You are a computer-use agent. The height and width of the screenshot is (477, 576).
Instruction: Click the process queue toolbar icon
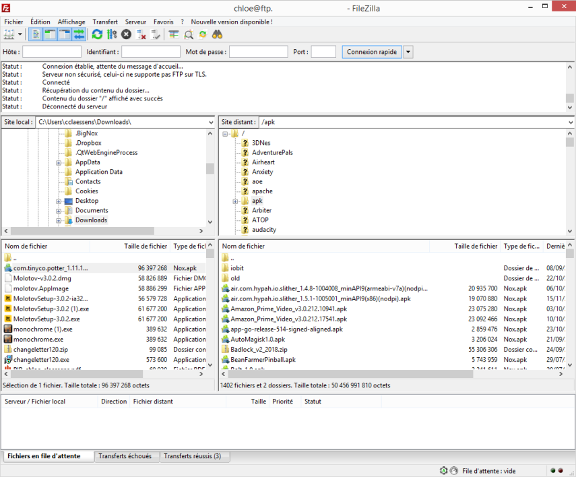(112, 34)
